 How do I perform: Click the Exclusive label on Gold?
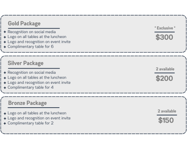point(165,28)
